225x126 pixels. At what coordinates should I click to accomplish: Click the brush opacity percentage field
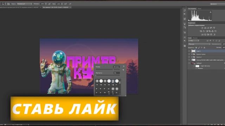click(43, 4)
